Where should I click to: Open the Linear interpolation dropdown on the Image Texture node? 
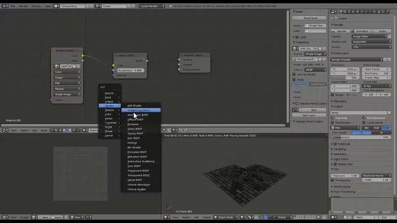click(x=67, y=77)
